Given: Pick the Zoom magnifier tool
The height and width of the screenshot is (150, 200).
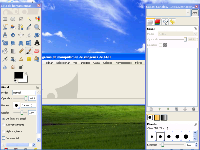Looking at the screenshot, I should coord(37,27).
